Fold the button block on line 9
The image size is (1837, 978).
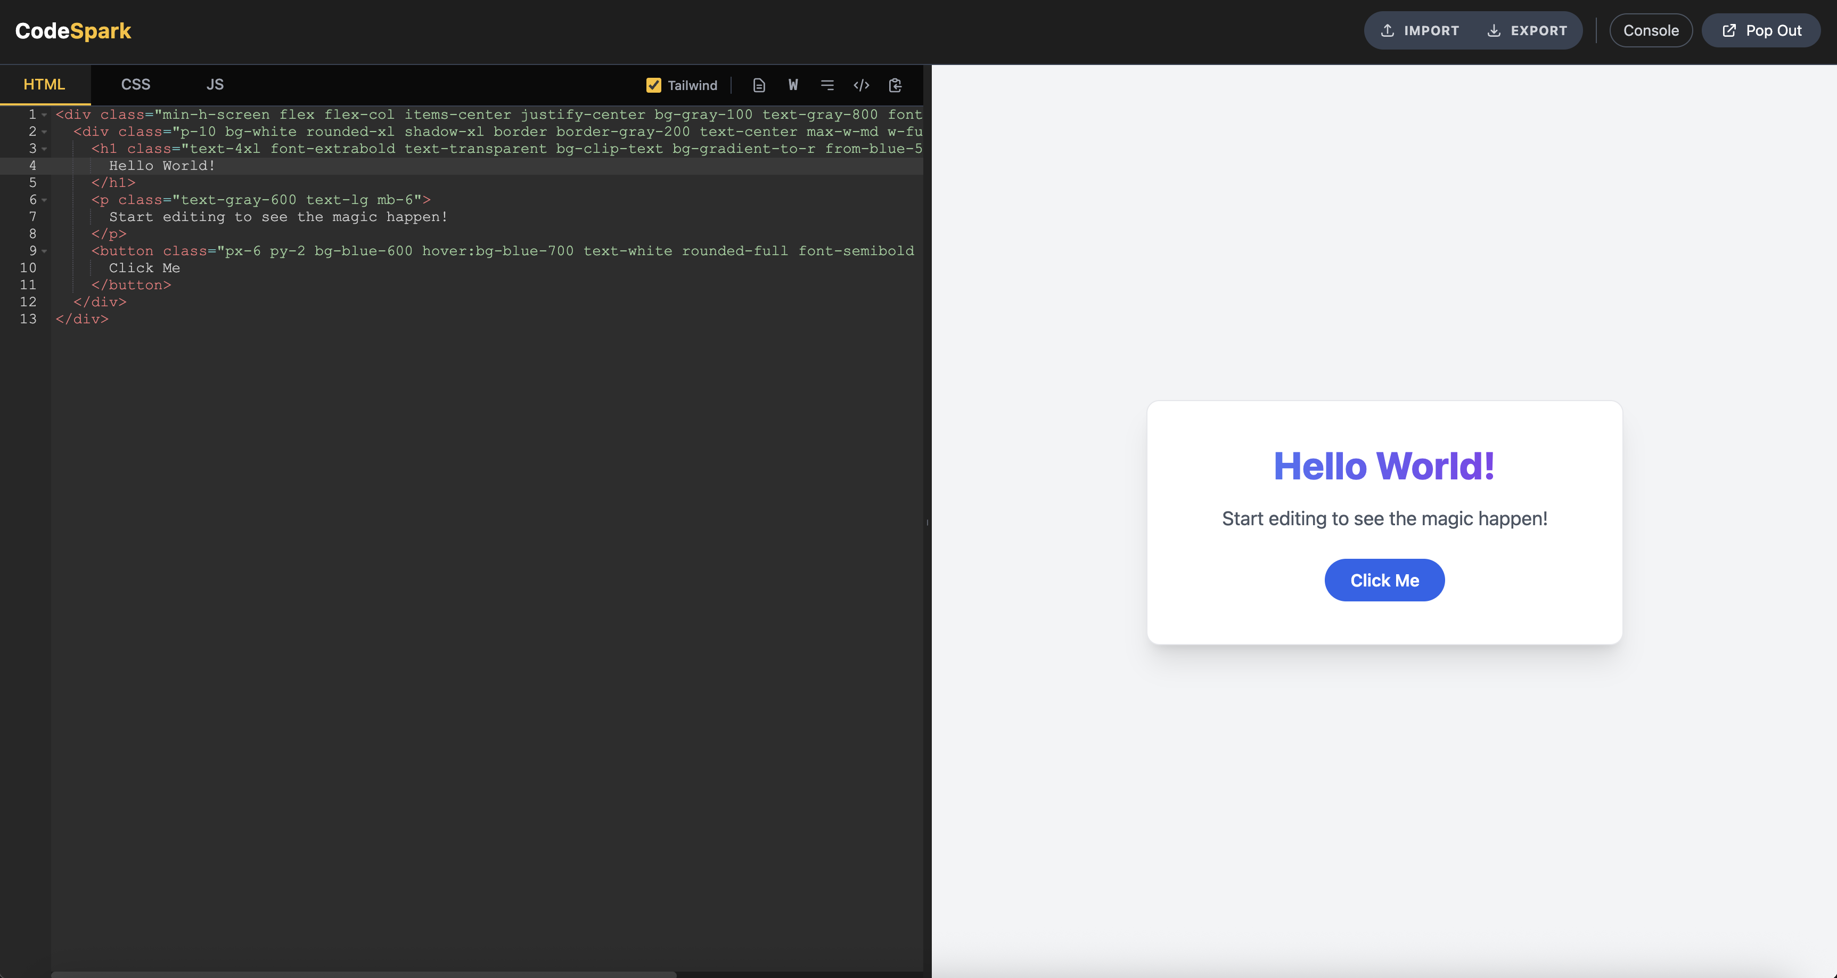[x=44, y=251]
